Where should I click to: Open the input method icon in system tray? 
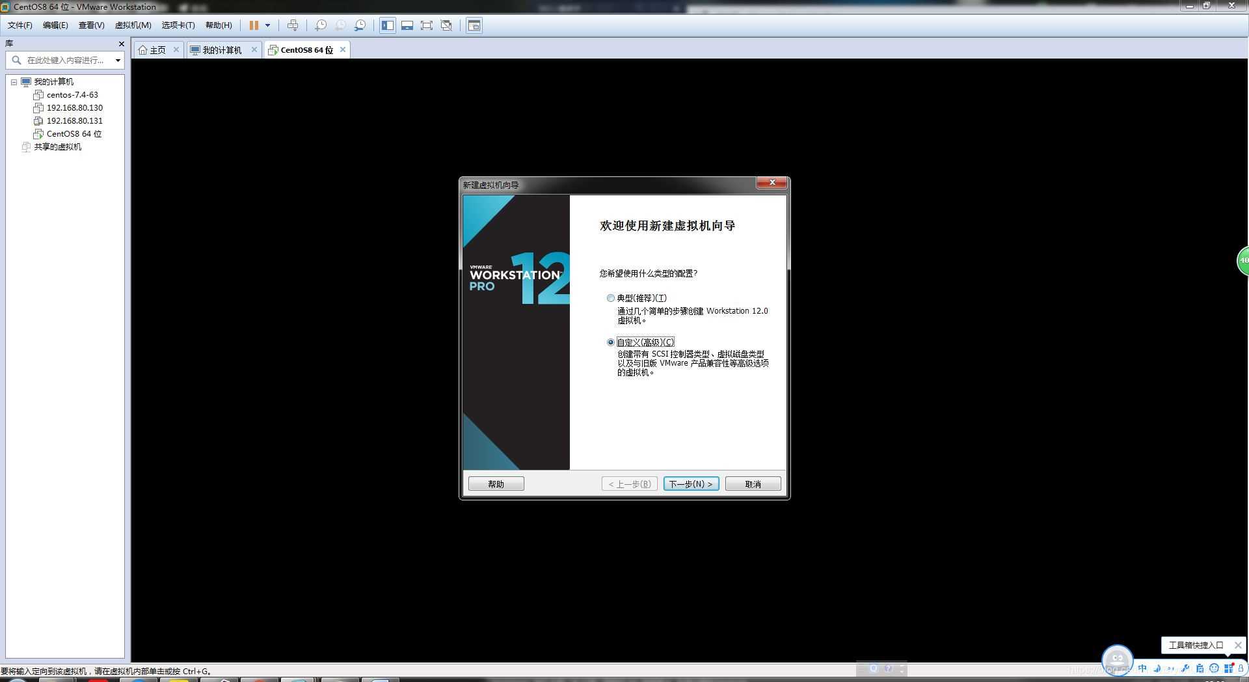tap(1142, 668)
